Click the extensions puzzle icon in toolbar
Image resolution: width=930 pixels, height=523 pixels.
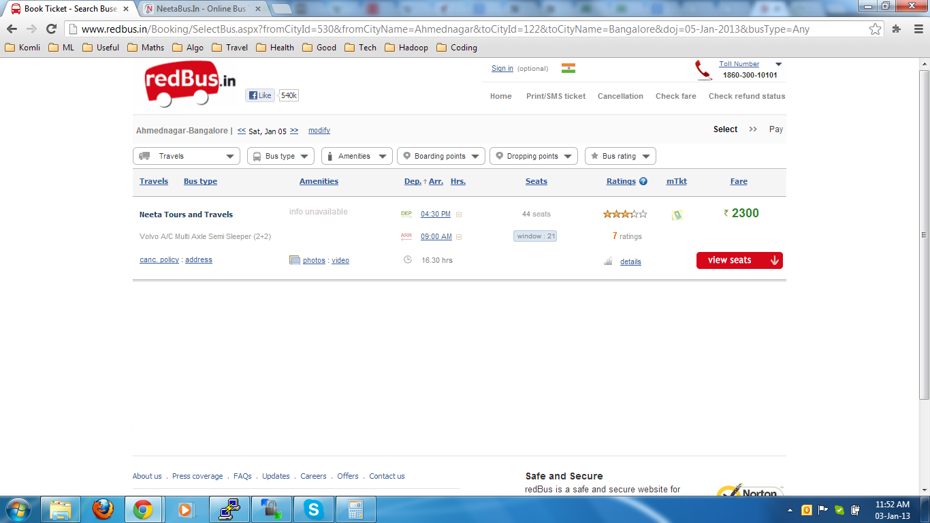pyautogui.click(x=896, y=29)
